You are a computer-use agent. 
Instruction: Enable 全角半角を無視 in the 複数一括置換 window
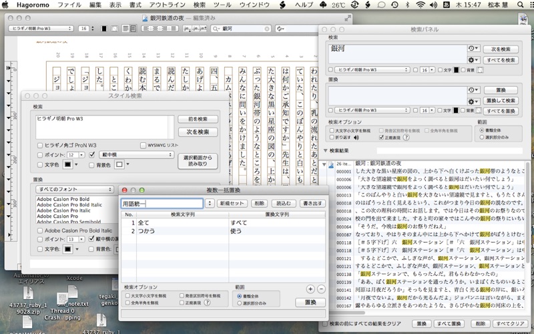(x=127, y=303)
